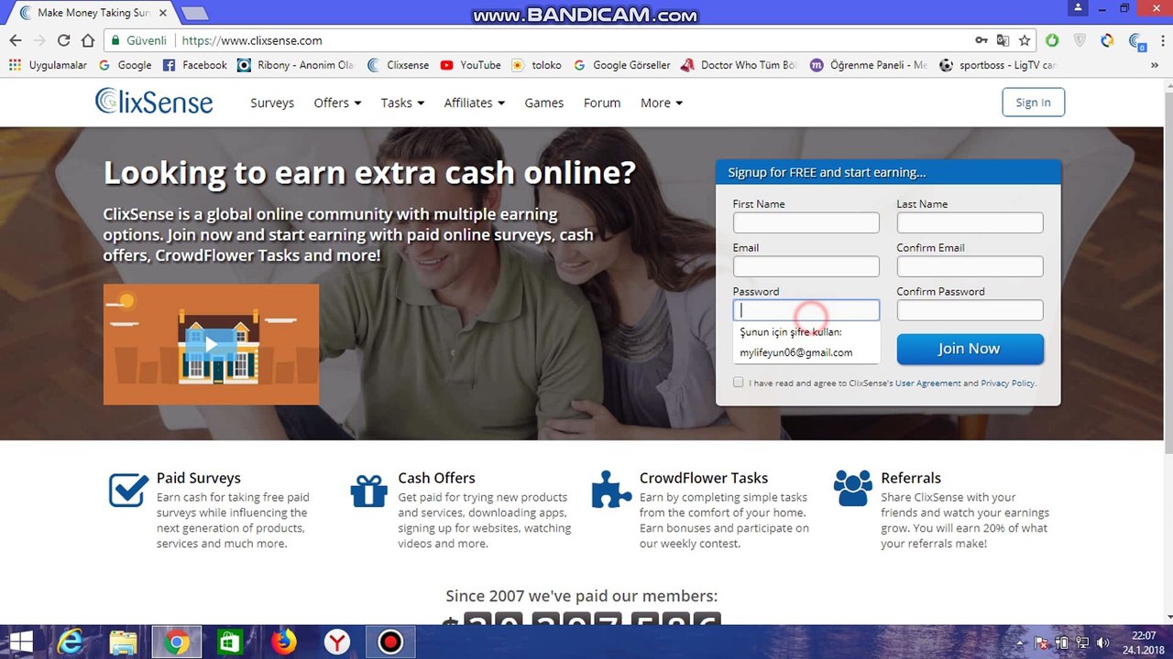
Task: Select the Make Money Taking Surveys tab
Action: pyautogui.click(x=91, y=13)
